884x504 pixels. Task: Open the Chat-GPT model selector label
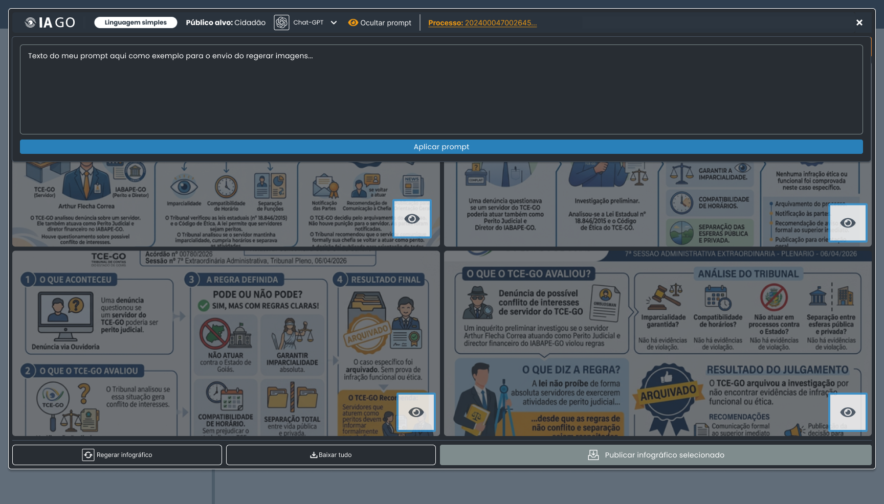[308, 22]
